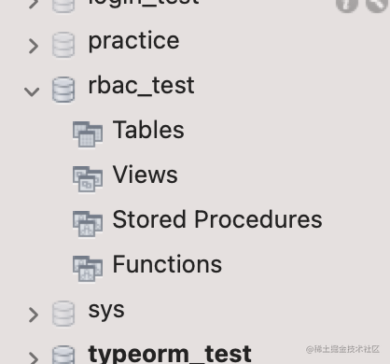Click the Tables folder icon
This screenshot has height=364, width=390.
coord(88,134)
